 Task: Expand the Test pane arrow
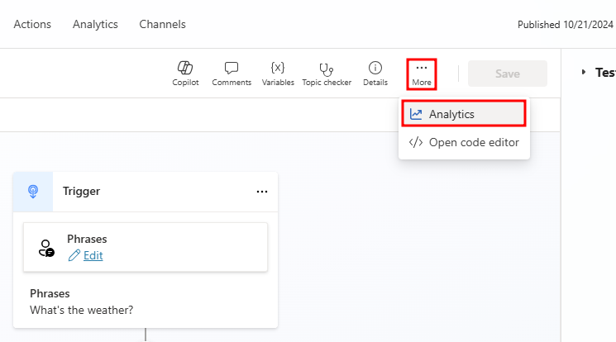pos(584,72)
